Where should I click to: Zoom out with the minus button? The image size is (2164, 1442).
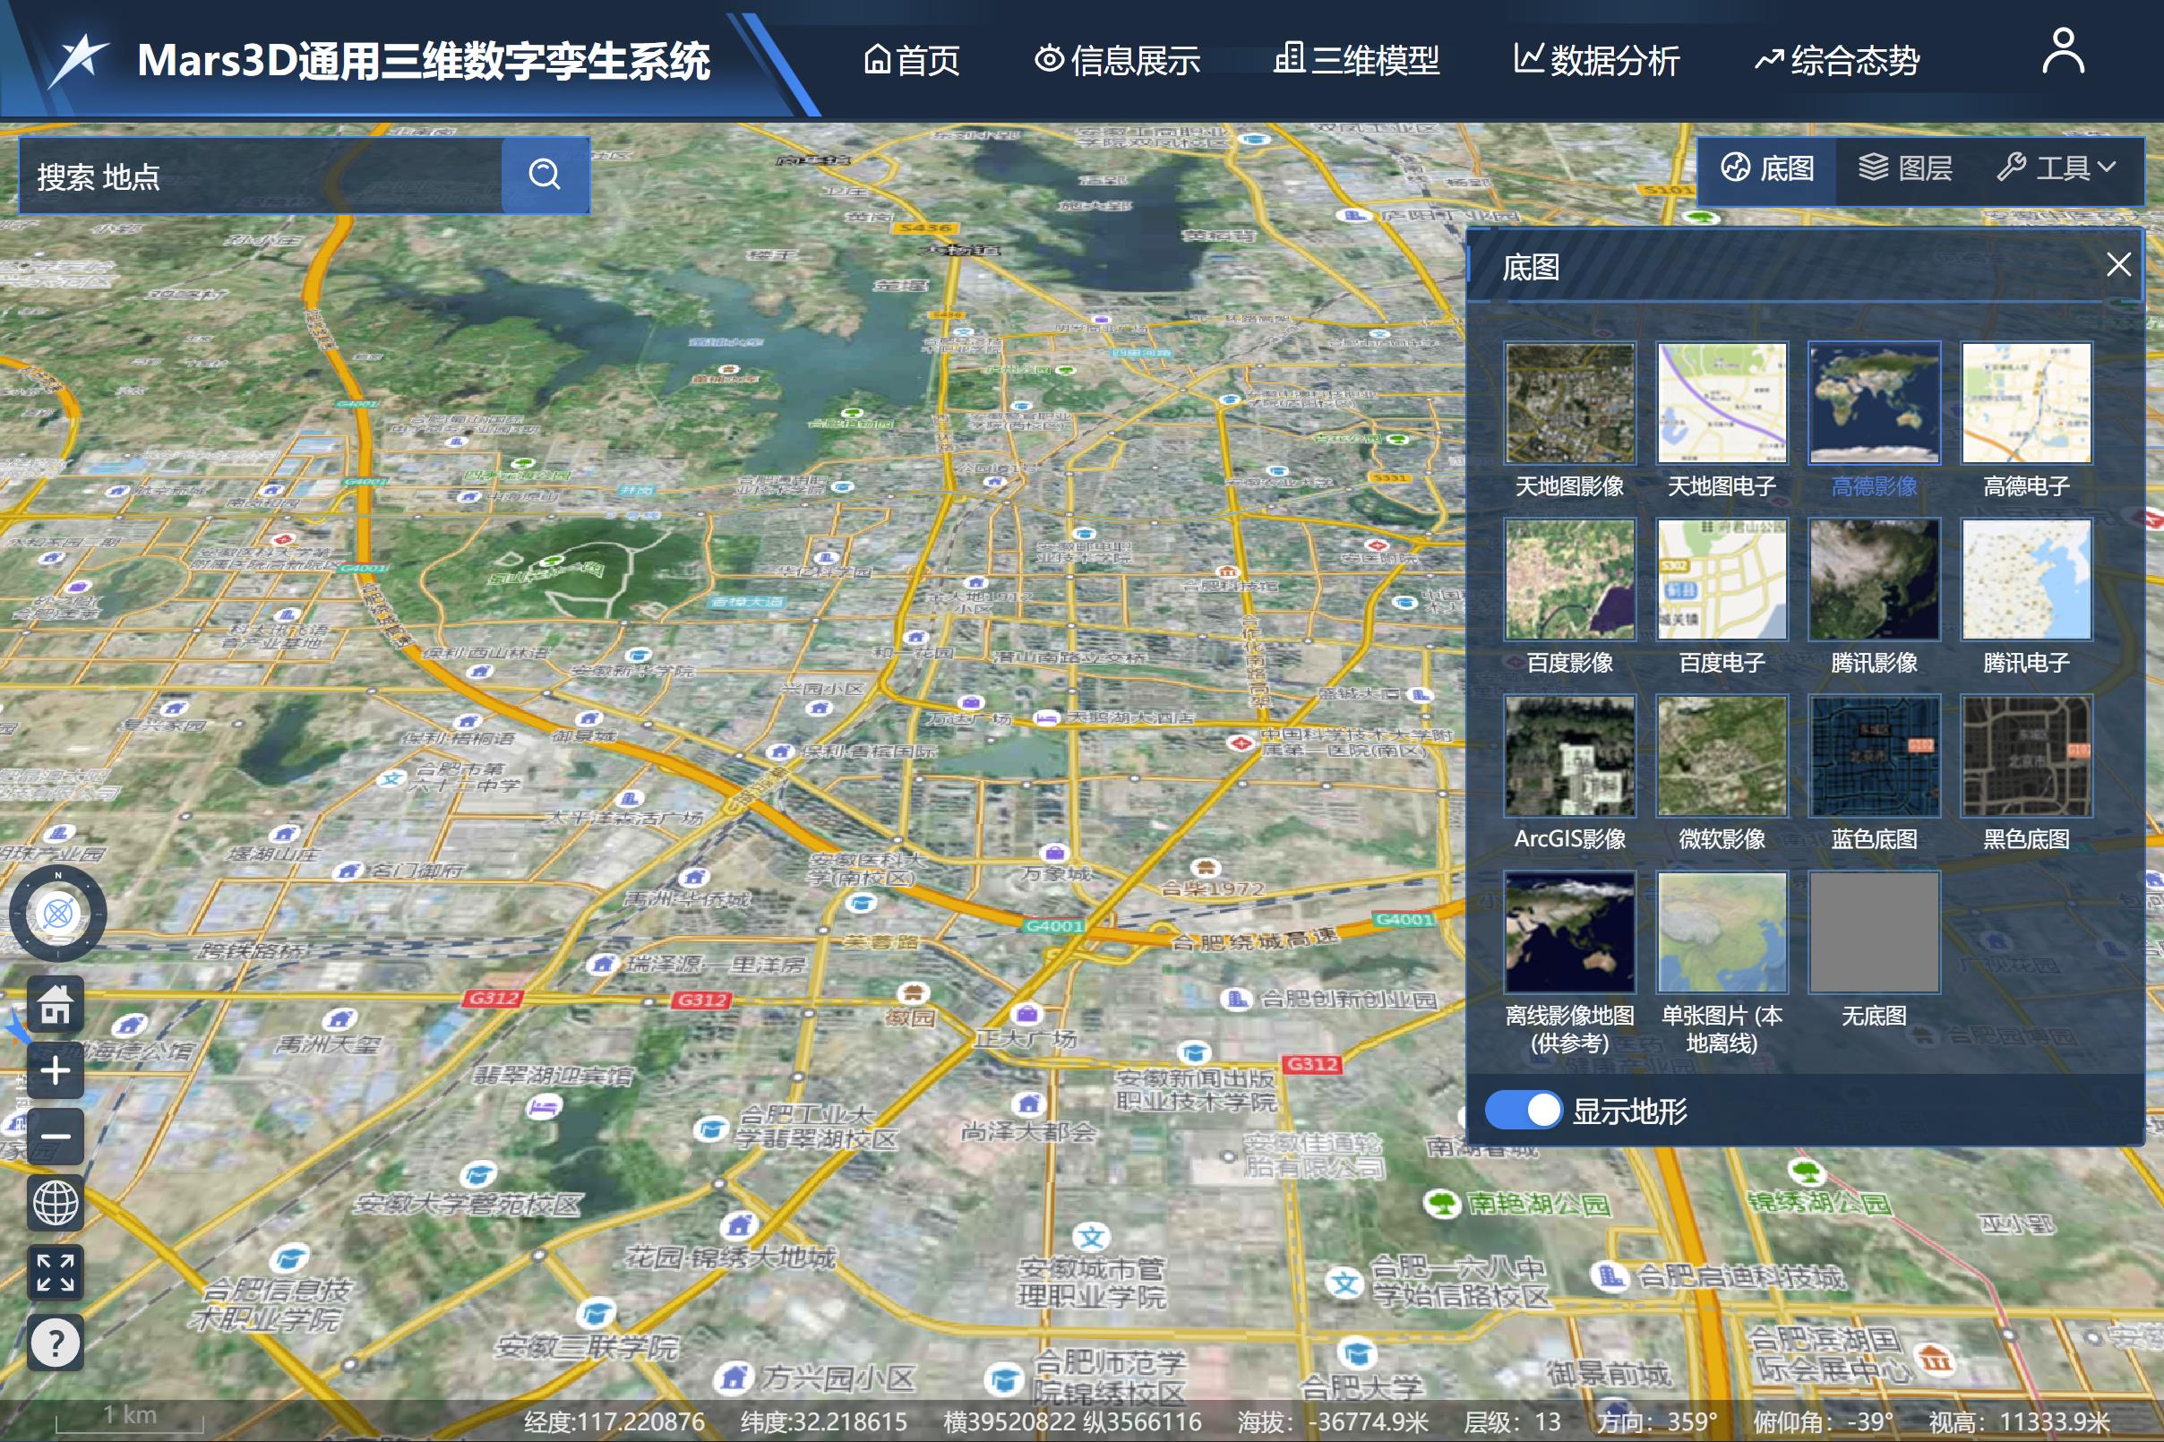coord(56,1136)
